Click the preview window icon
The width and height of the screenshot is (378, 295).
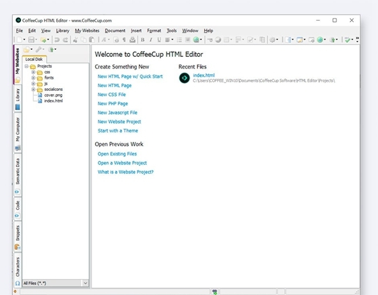point(312,40)
